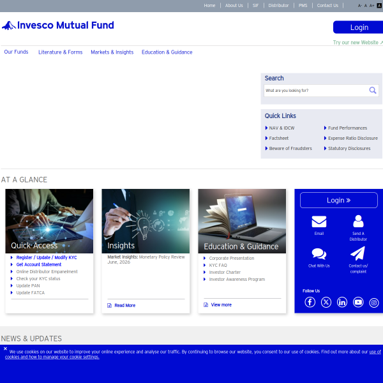Open Register / Update / Modify KYC
This screenshot has height=383, width=383.
click(47, 257)
